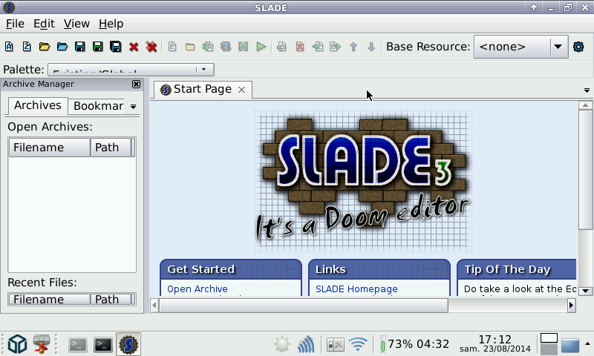Click the horizontal scrollbar thumb of Start Page
The image size is (594, 356).
[304, 306]
